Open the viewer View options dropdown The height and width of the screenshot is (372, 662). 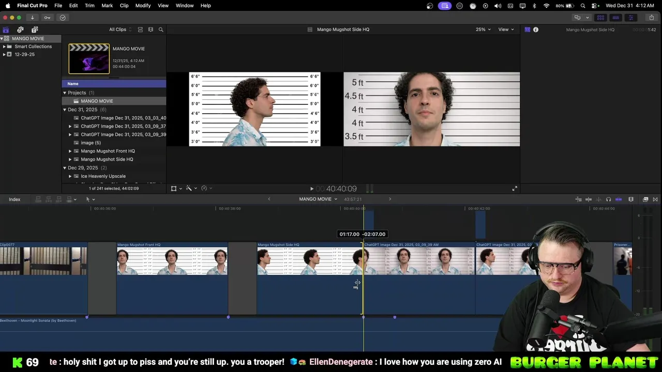tap(506, 29)
